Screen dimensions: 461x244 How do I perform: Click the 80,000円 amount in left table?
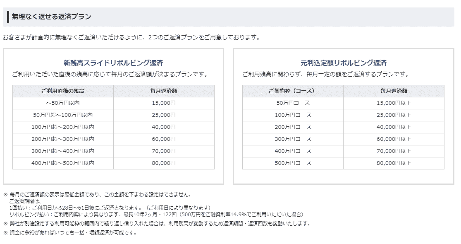click(164, 163)
